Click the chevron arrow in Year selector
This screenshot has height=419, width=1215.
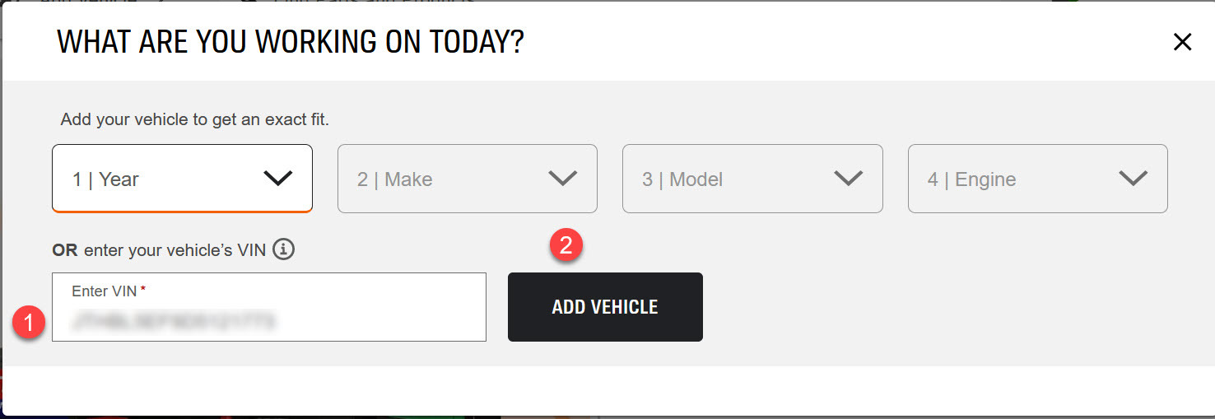pyautogui.click(x=277, y=179)
